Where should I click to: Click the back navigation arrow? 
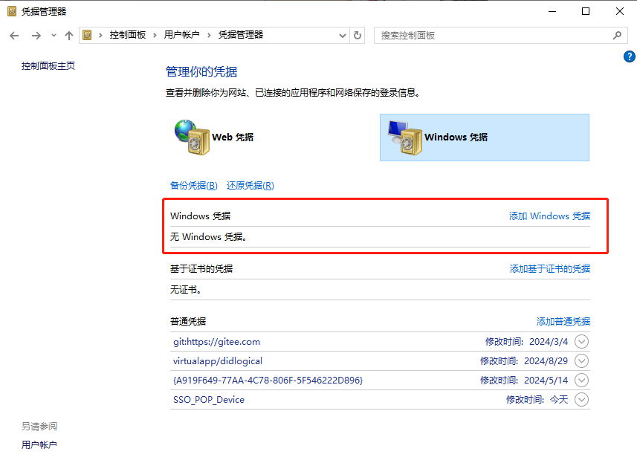pos(13,35)
